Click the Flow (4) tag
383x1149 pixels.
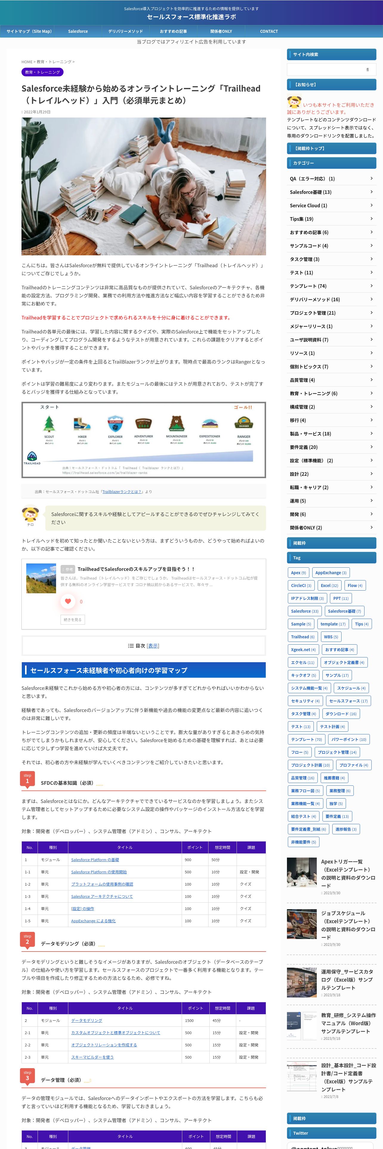[355, 585]
